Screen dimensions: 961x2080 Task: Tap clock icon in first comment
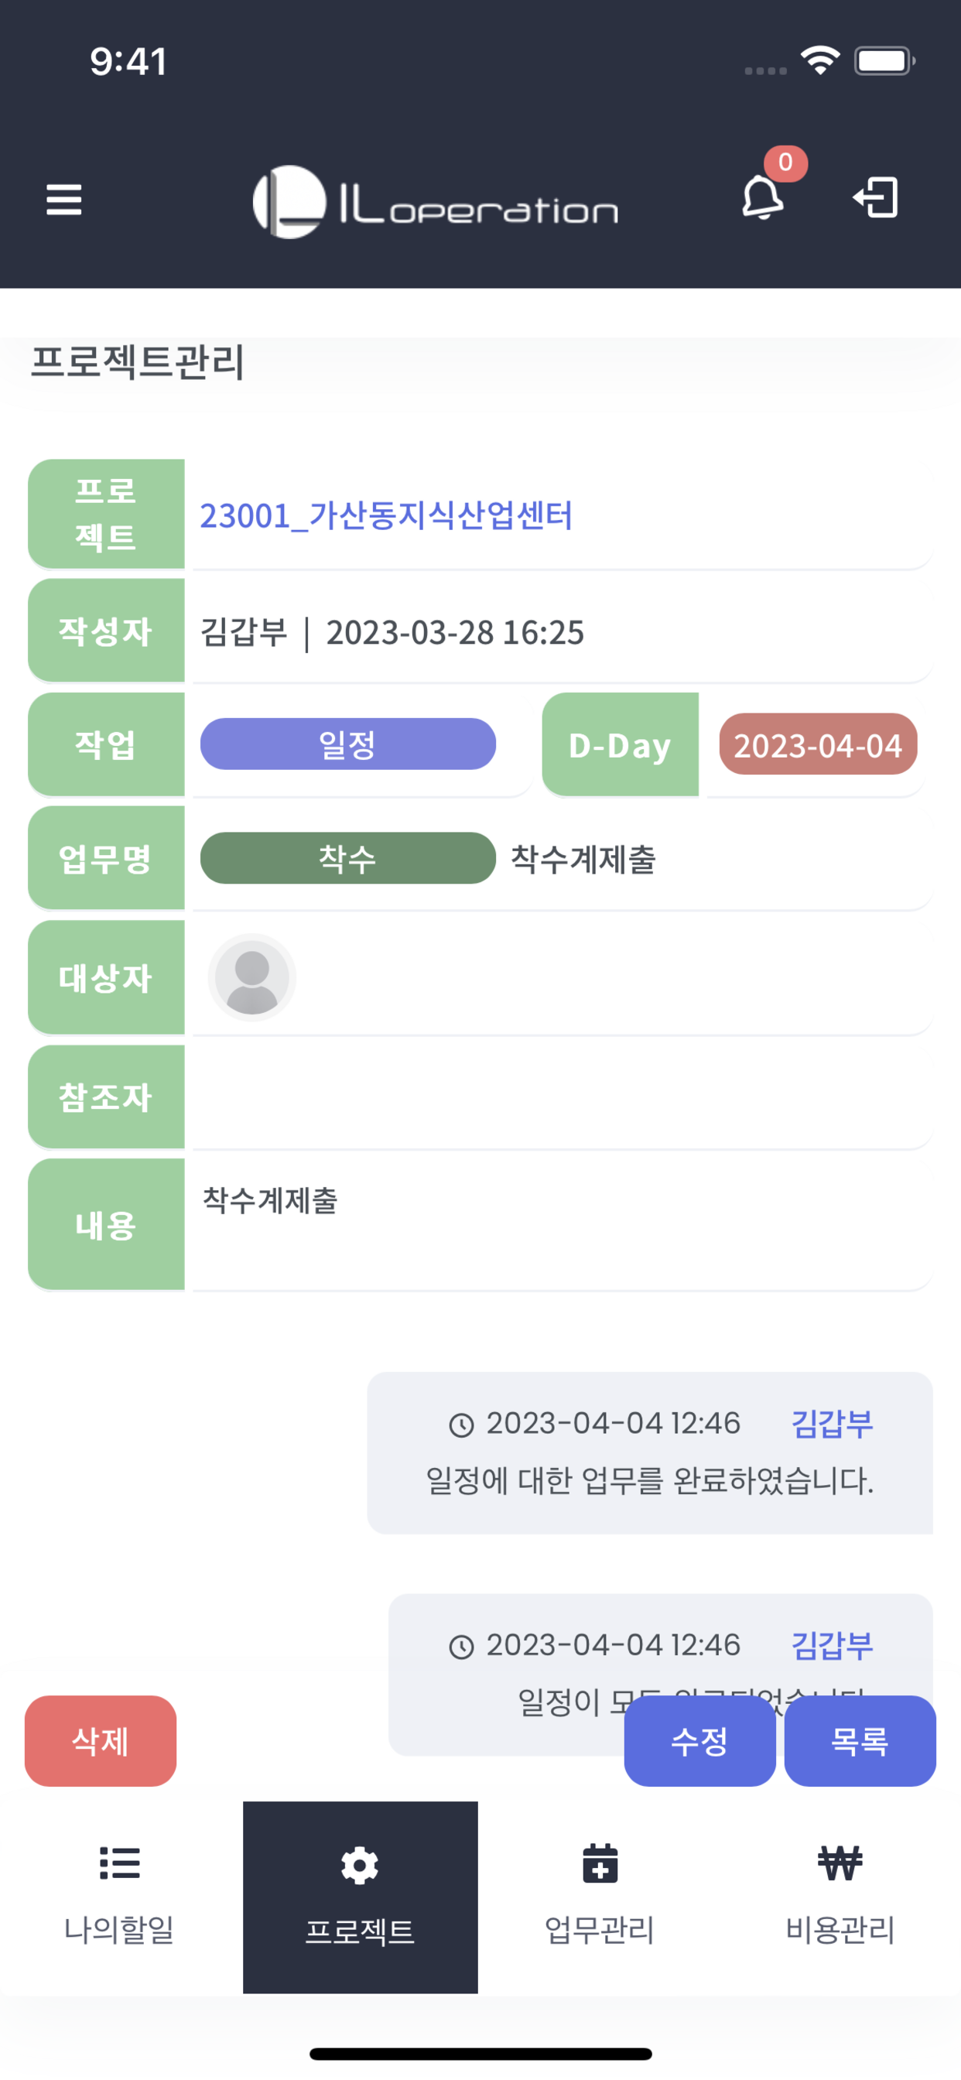click(x=461, y=1425)
